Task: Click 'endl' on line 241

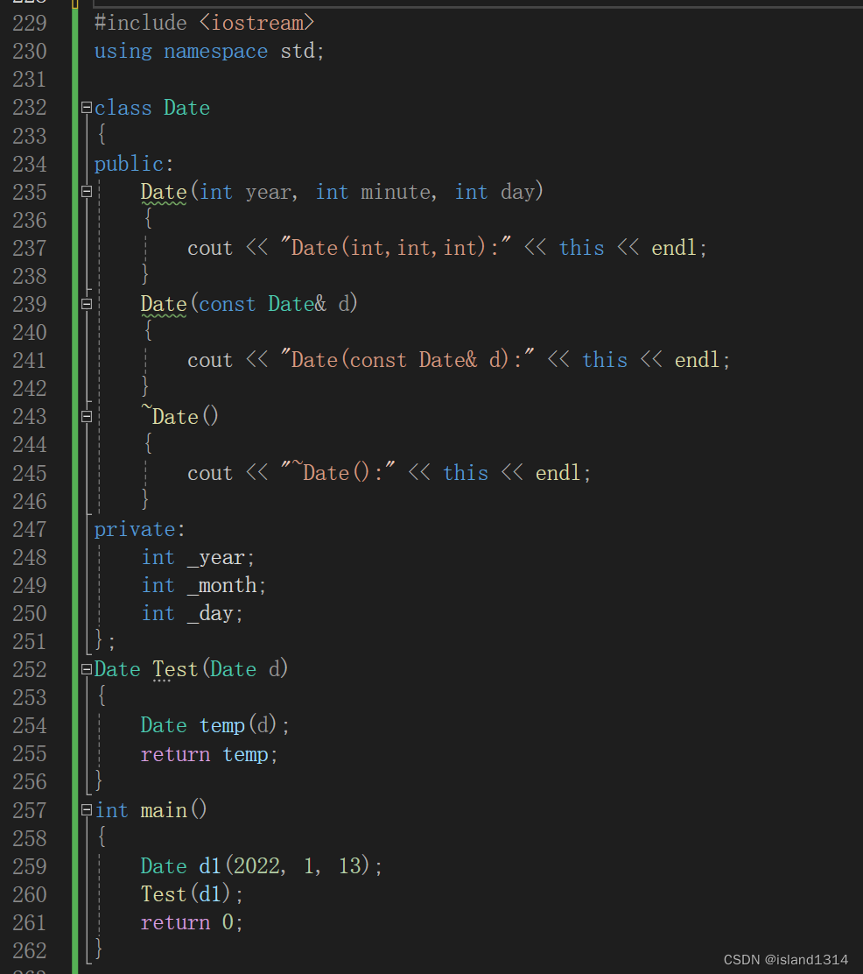Action: pyautogui.click(x=698, y=360)
